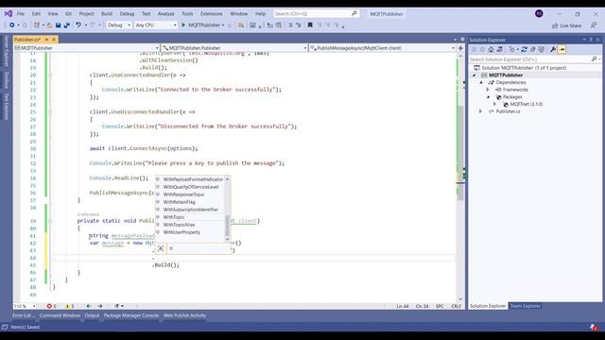Open the File menu
This screenshot has width=605, height=340.
click(21, 13)
